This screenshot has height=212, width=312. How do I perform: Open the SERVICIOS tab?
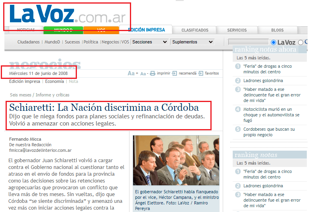click(237, 30)
